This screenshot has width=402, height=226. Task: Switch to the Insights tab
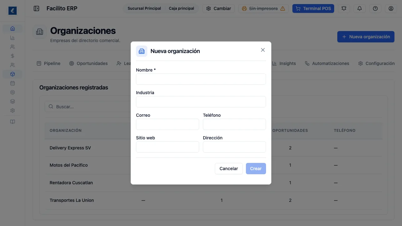click(x=284, y=63)
